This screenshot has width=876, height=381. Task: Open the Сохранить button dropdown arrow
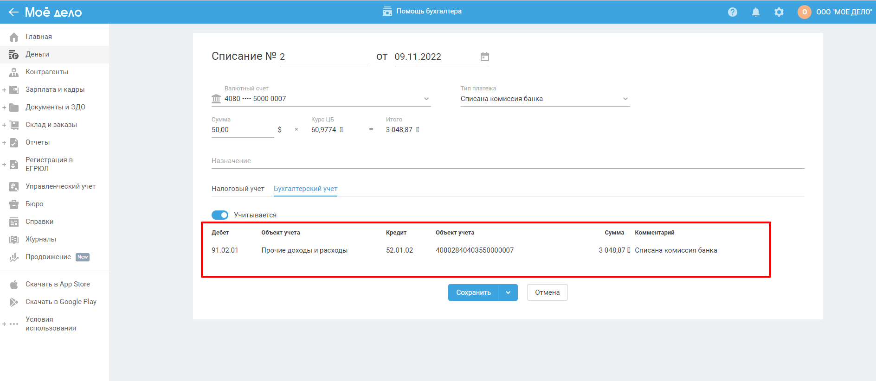[508, 292]
